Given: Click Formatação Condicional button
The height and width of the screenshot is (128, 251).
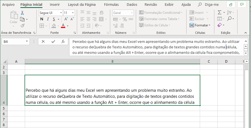Looking at the screenshot, I should (x=161, y=13).
